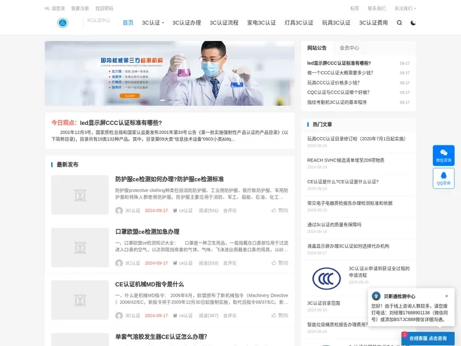The height and width of the screenshot is (346, 461).
Task: Open hot article REACH SVHC候选清单增至209项物质
Action: pos(346,160)
